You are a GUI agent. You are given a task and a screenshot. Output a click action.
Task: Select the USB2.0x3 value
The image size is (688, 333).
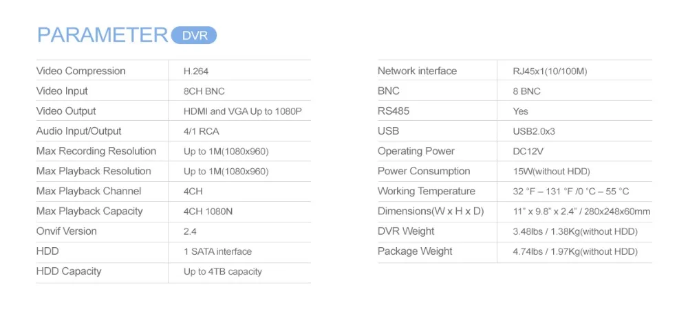pyautogui.click(x=534, y=131)
